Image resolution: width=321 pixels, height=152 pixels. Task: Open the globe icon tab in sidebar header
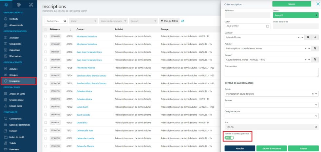click(19, 5)
